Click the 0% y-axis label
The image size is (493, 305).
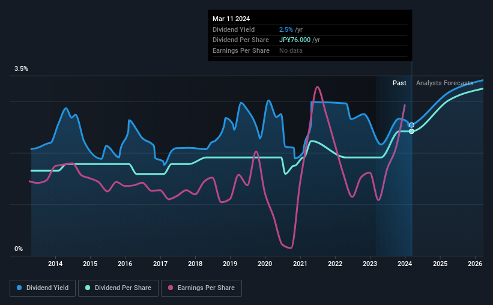point(19,249)
